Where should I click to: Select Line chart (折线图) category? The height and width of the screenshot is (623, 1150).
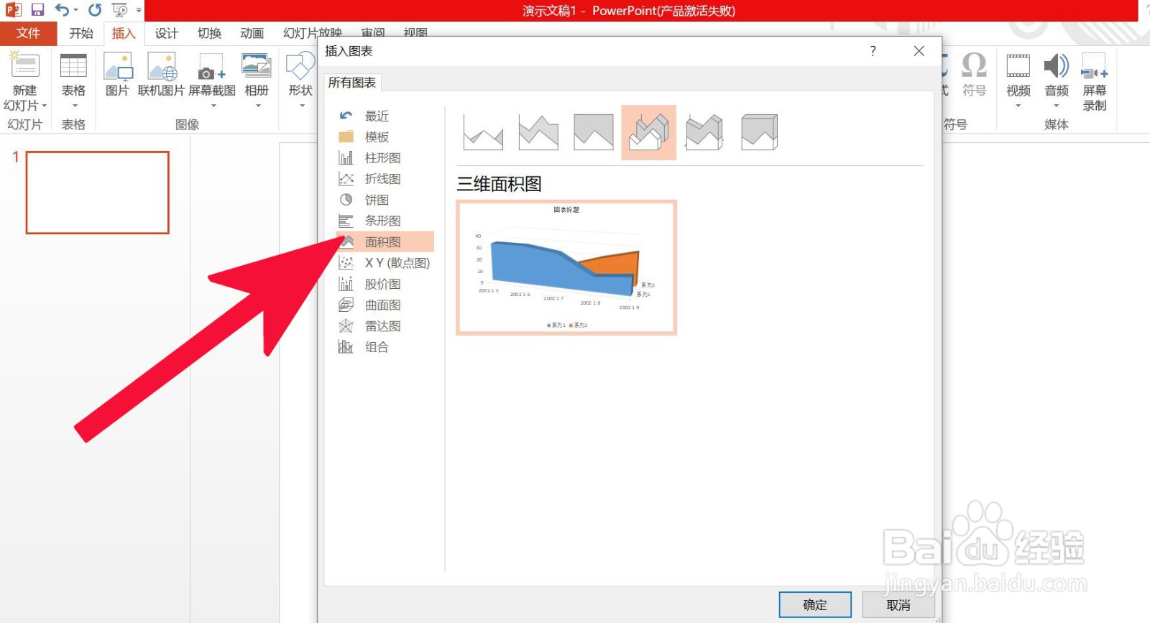coord(385,178)
